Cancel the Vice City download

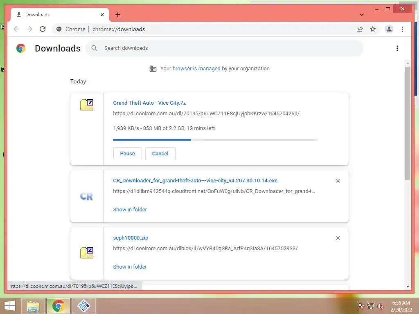160,154
